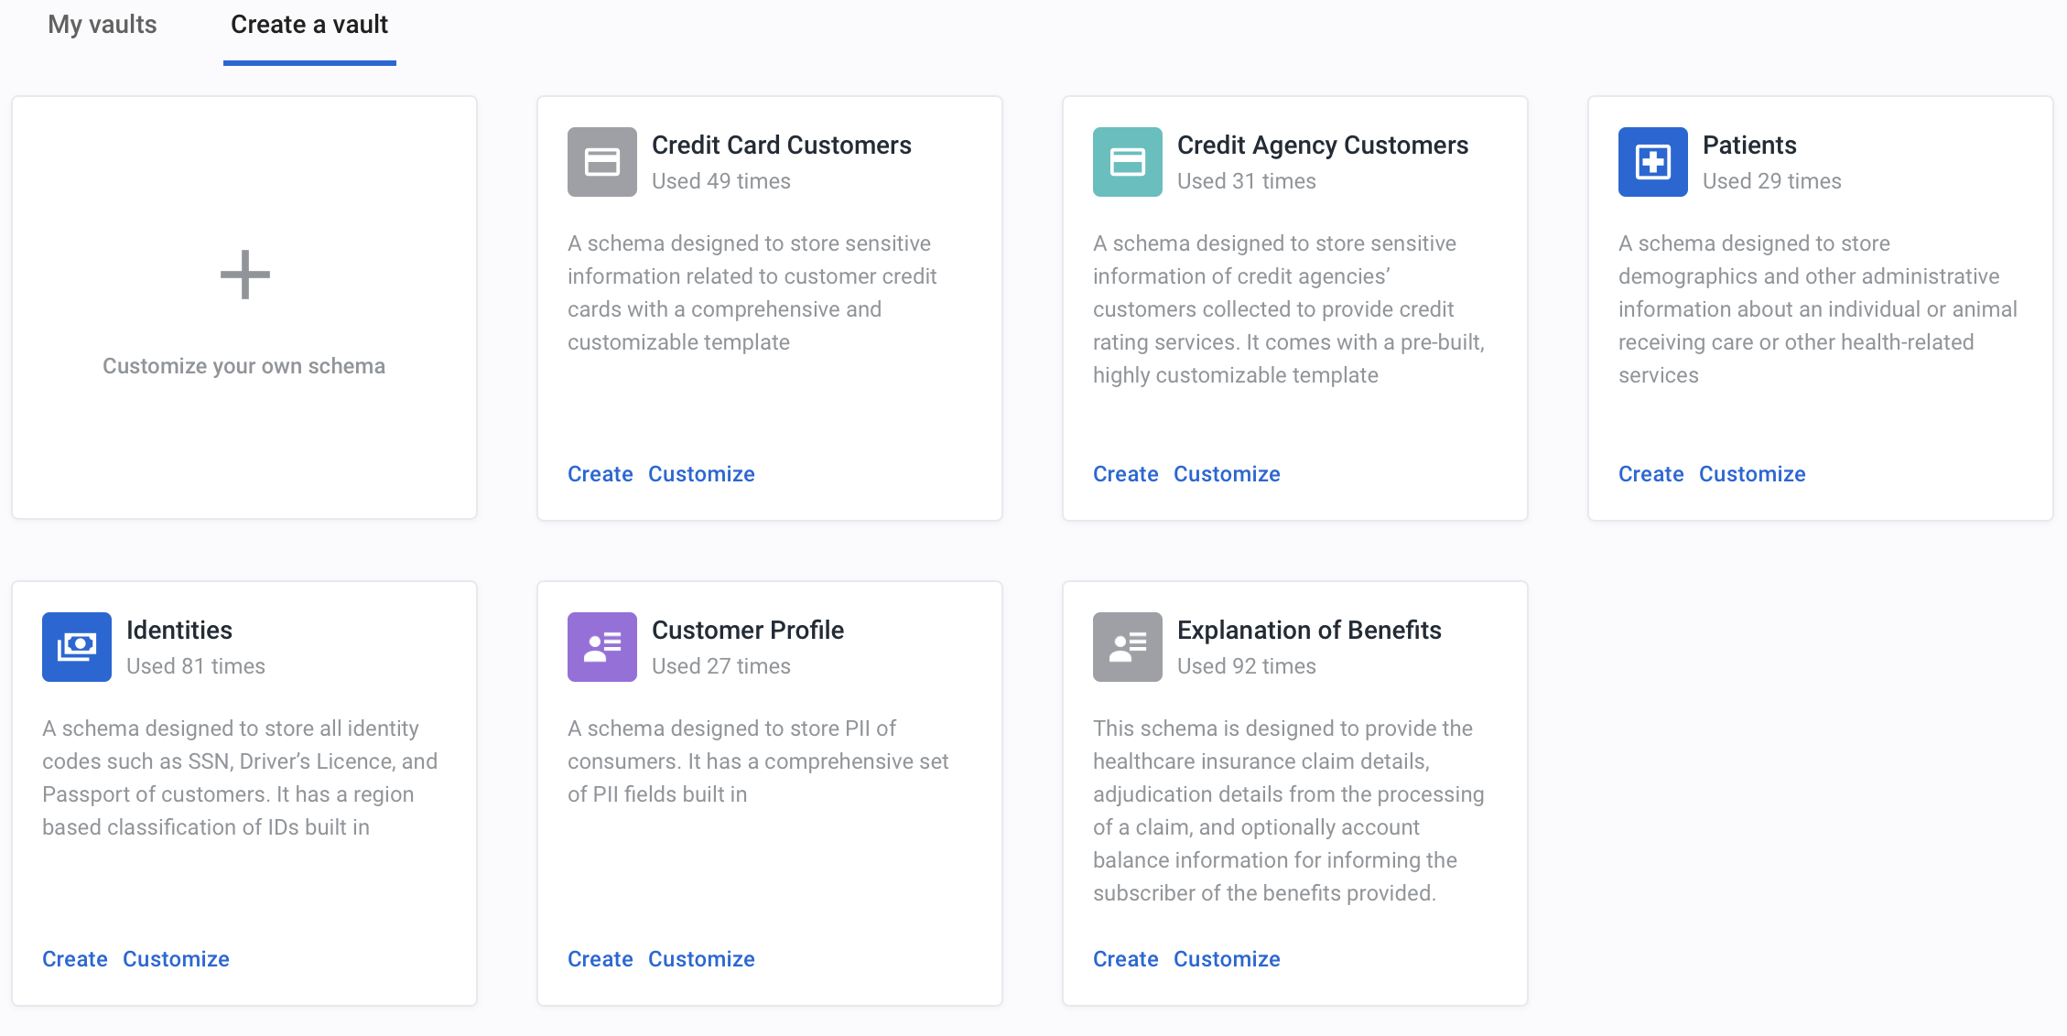Customize the Identities schema
The width and height of the screenshot is (2067, 1036).
coord(176,959)
